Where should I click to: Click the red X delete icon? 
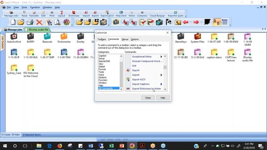point(39,22)
